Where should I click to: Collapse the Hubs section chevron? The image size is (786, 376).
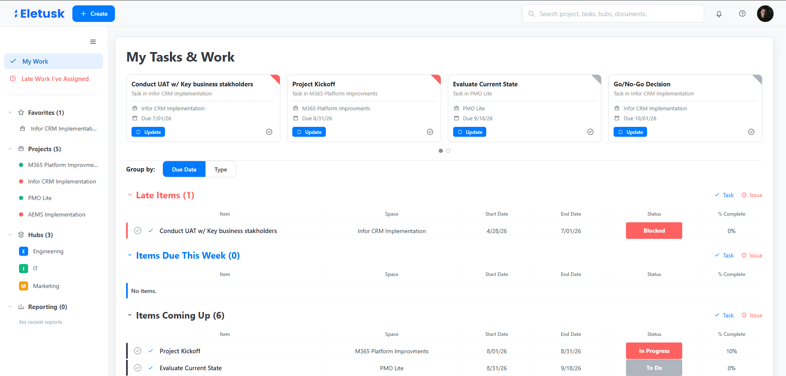(10, 235)
